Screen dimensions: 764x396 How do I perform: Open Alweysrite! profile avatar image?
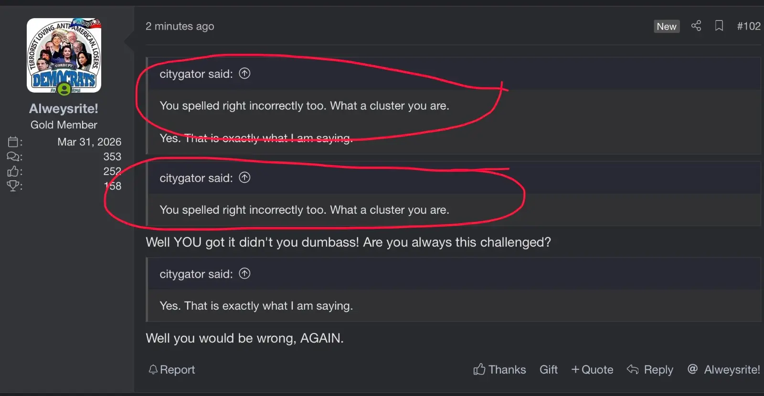click(64, 55)
